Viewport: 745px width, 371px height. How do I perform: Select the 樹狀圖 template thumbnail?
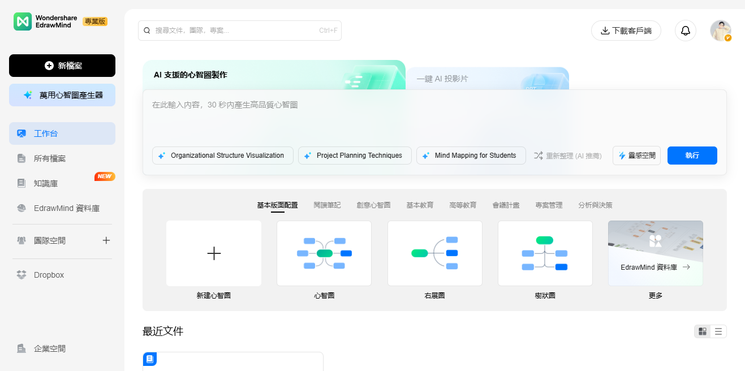pos(545,253)
